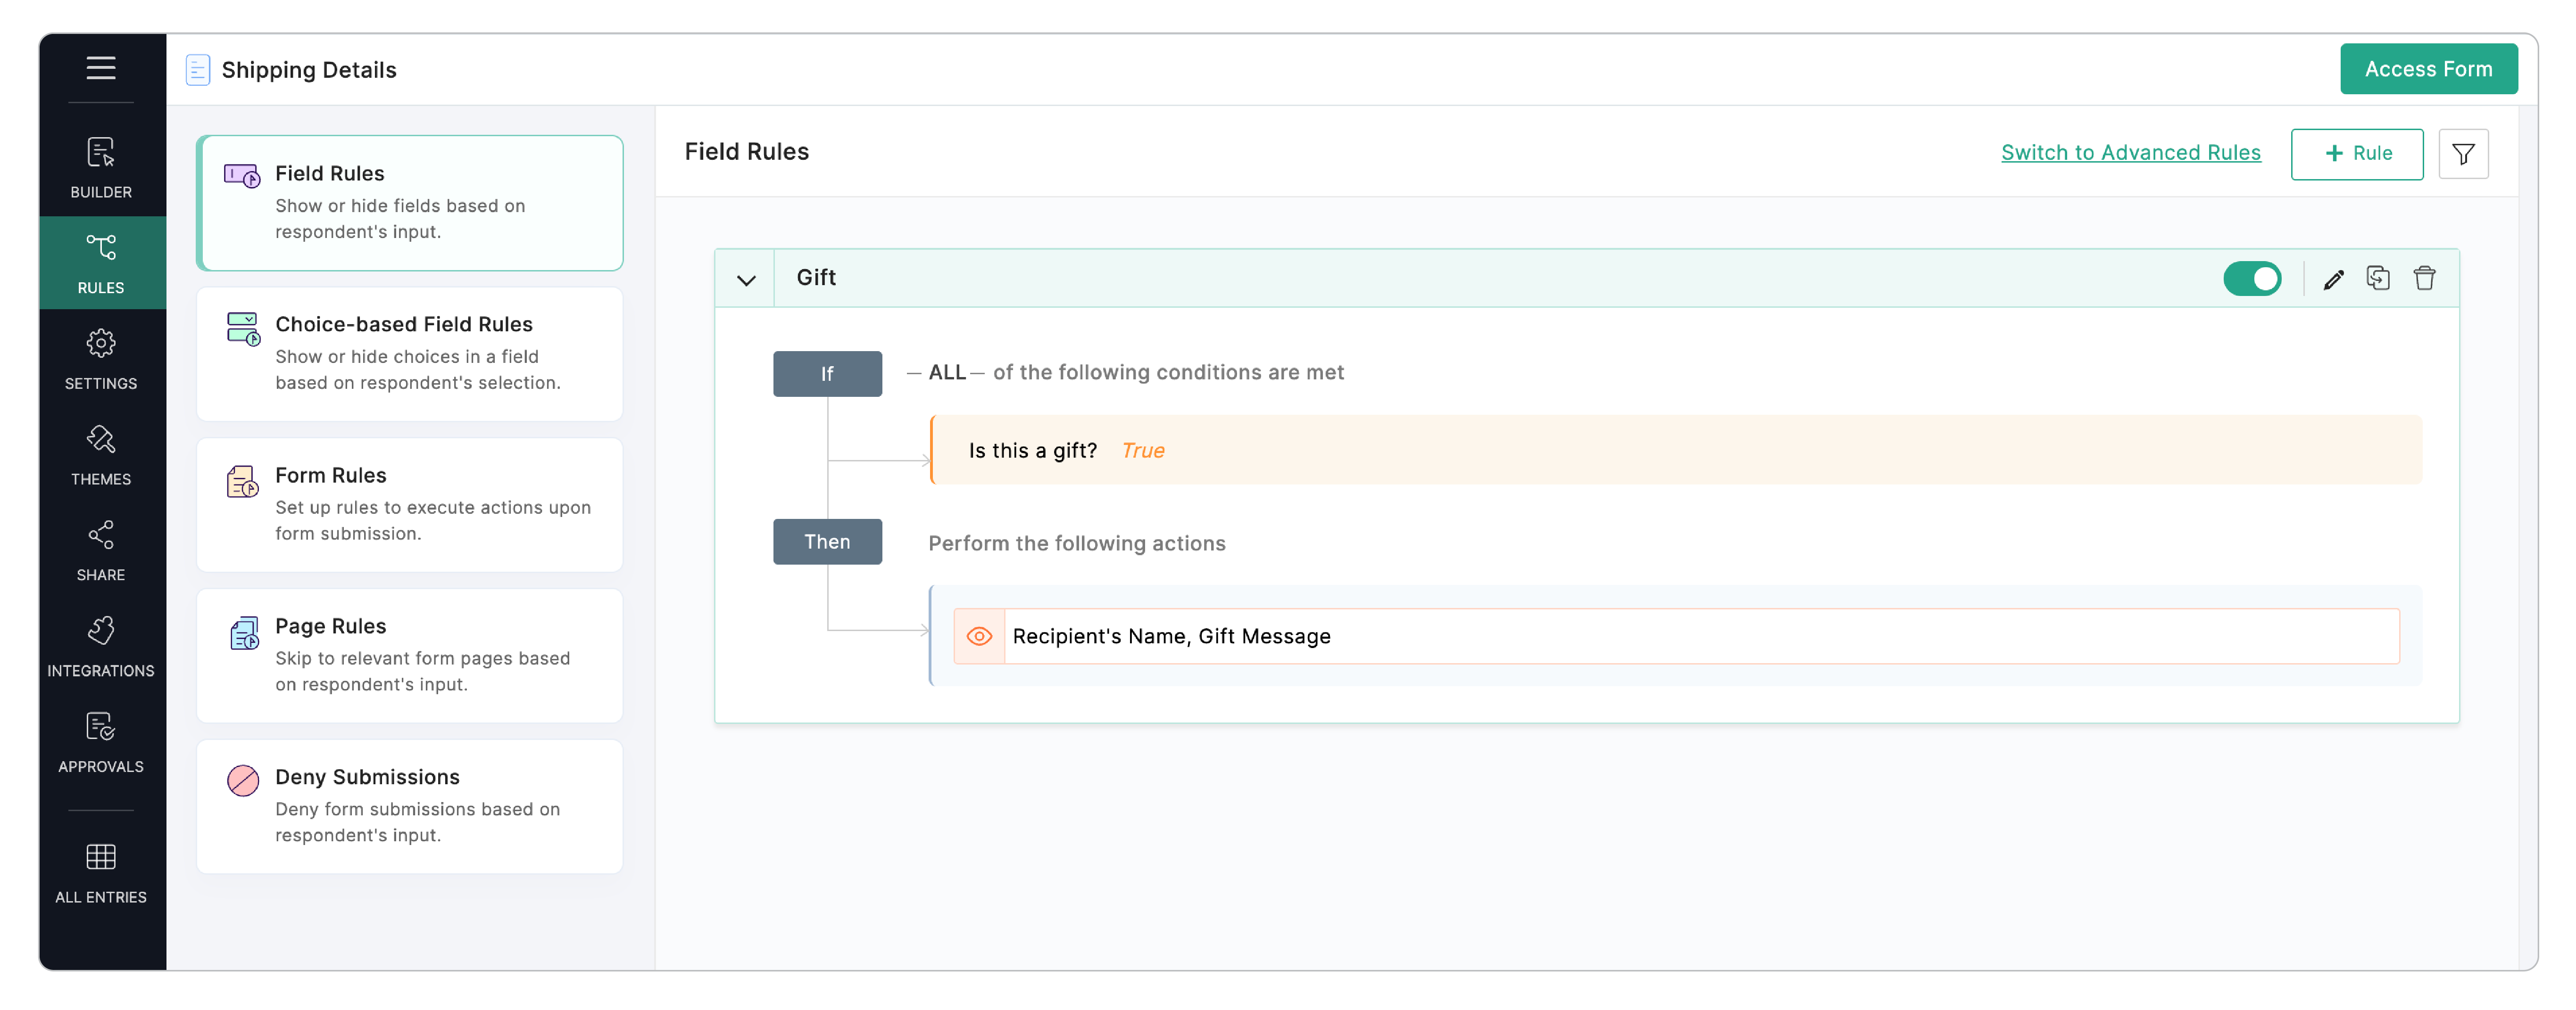Open the hamburger menu icon
2576x1010 pixels.
[x=101, y=68]
